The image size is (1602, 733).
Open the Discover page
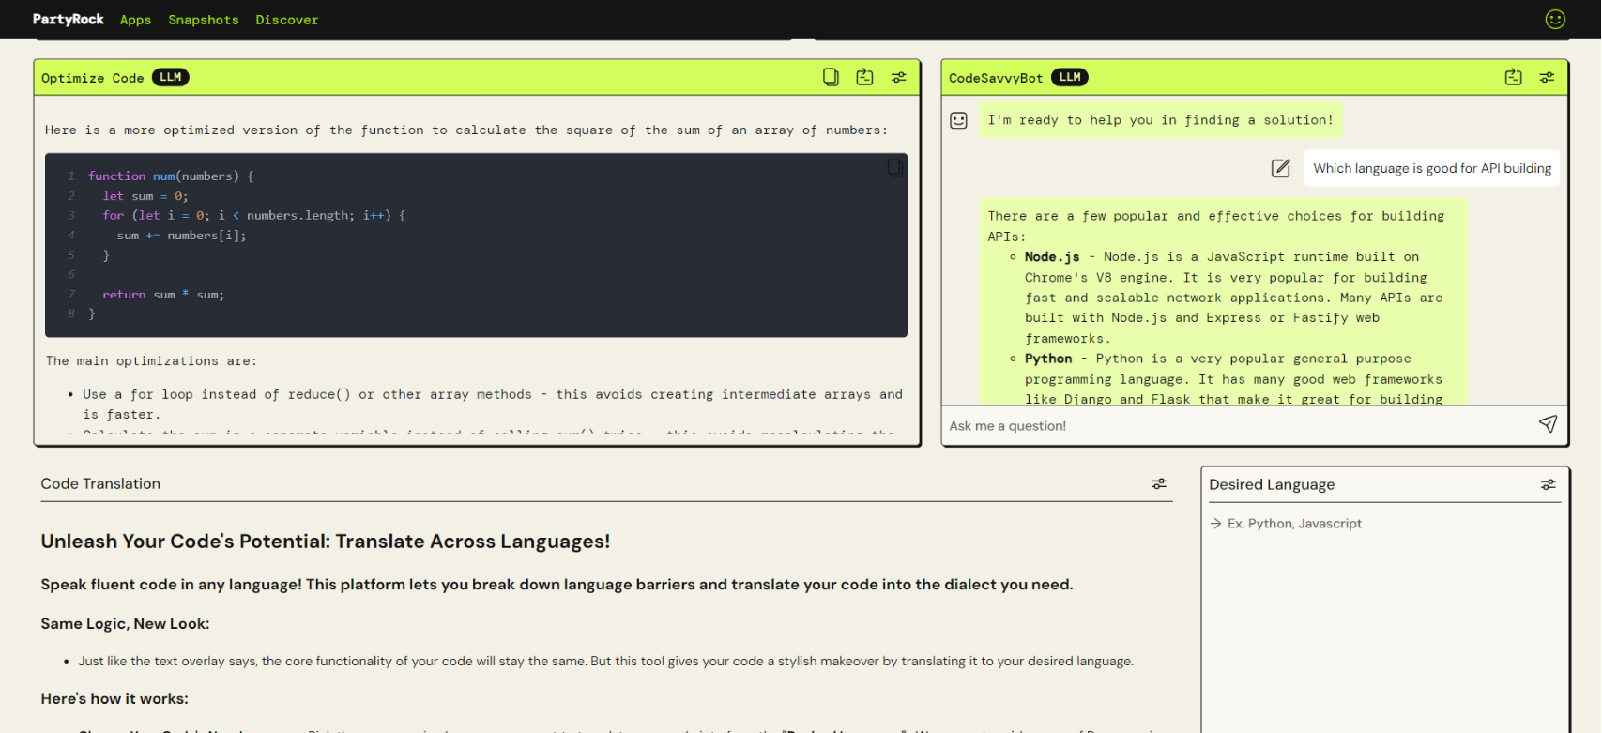pyautogui.click(x=287, y=20)
